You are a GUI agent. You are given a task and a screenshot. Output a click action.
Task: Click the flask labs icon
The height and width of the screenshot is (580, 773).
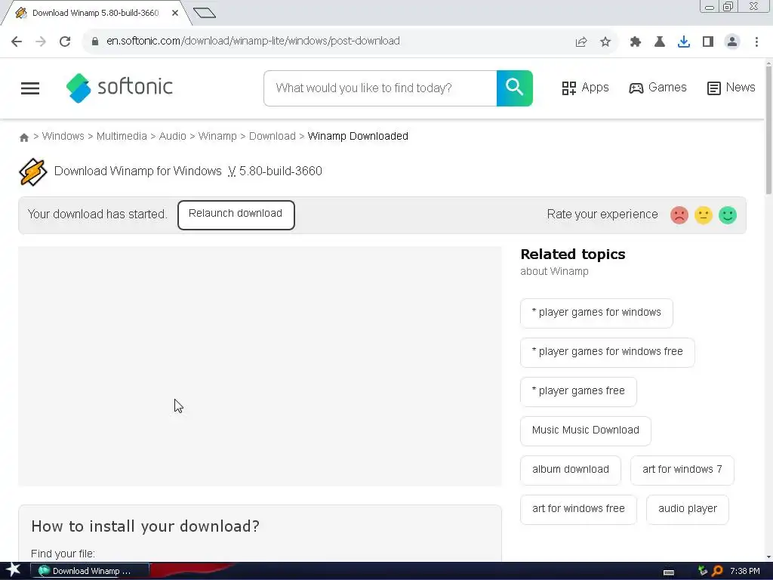pyautogui.click(x=660, y=42)
